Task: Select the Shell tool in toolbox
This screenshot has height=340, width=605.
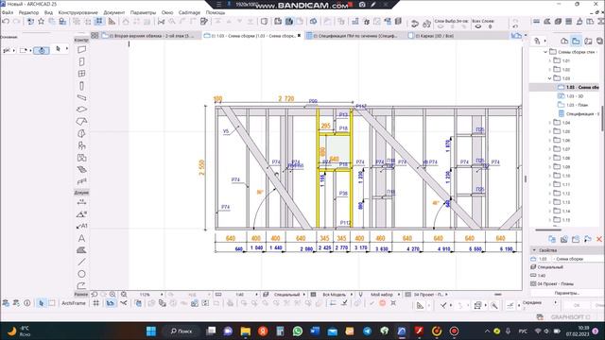Action: pyautogui.click(x=81, y=133)
